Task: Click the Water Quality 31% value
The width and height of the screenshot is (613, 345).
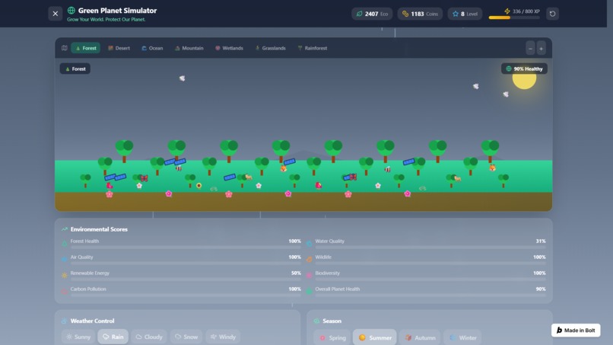Action: point(541,241)
